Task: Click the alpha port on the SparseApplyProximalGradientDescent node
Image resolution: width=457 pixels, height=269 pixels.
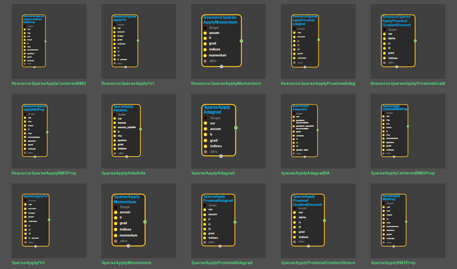Action: 294,217
